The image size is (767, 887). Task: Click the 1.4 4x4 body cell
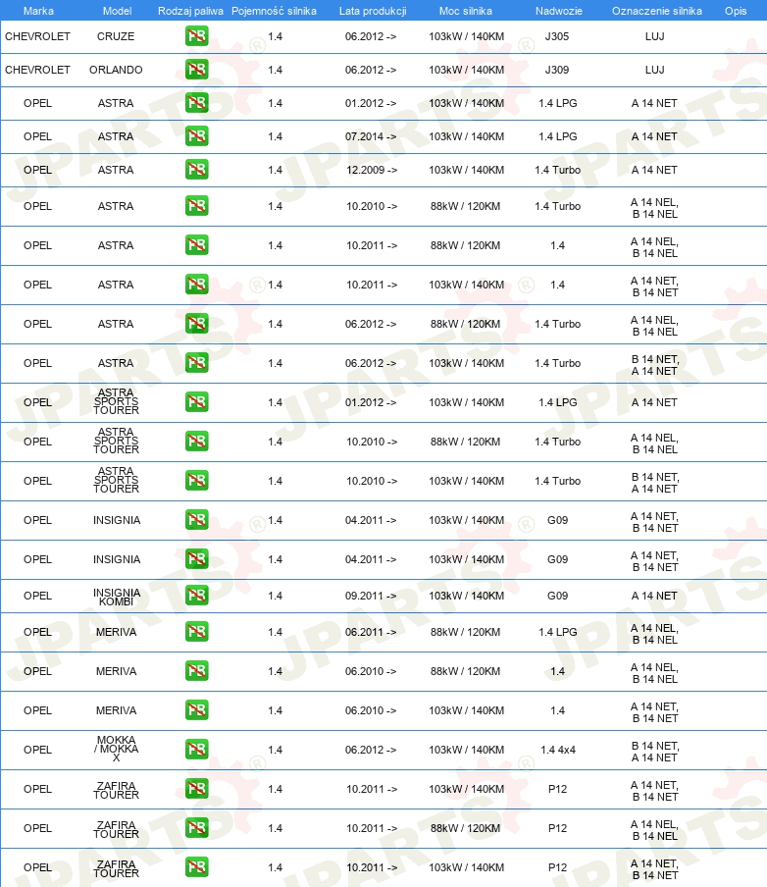(x=558, y=750)
